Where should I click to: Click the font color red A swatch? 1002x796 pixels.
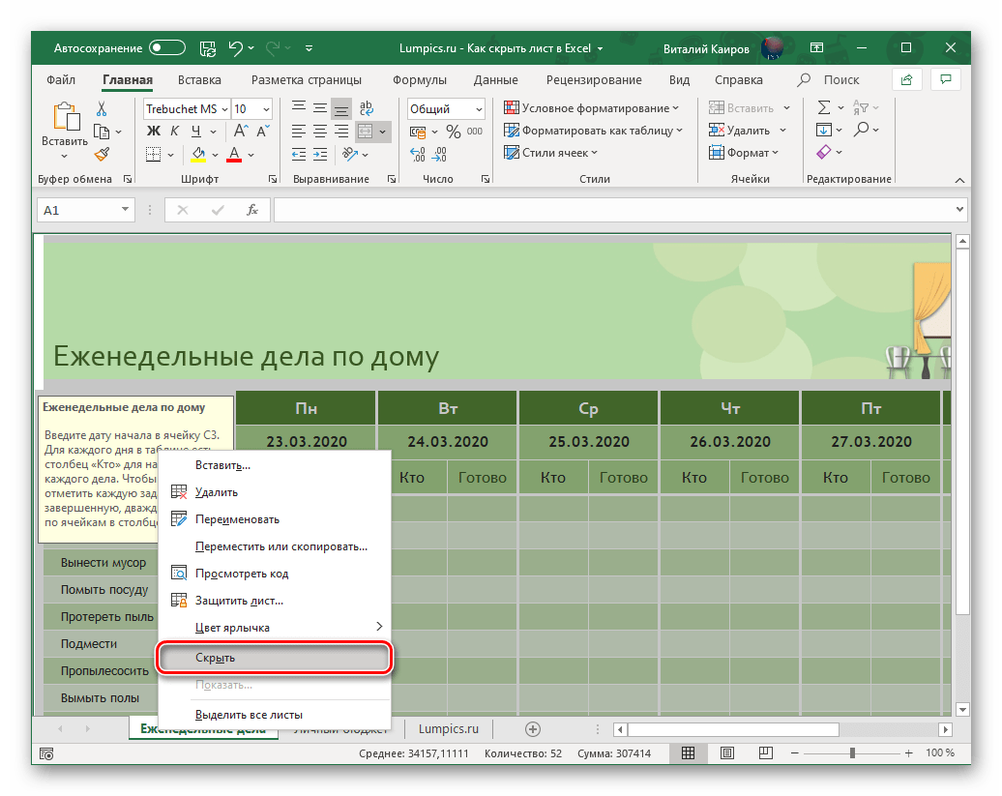232,153
